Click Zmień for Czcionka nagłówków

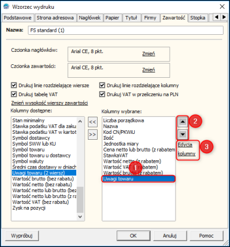pos(148,54)
